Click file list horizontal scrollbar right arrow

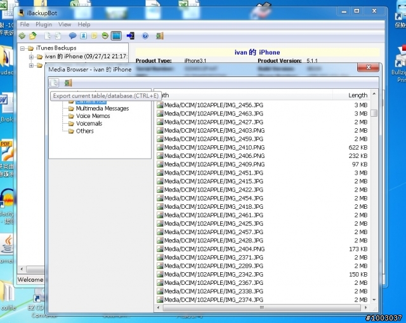click(x=365, y=308)
